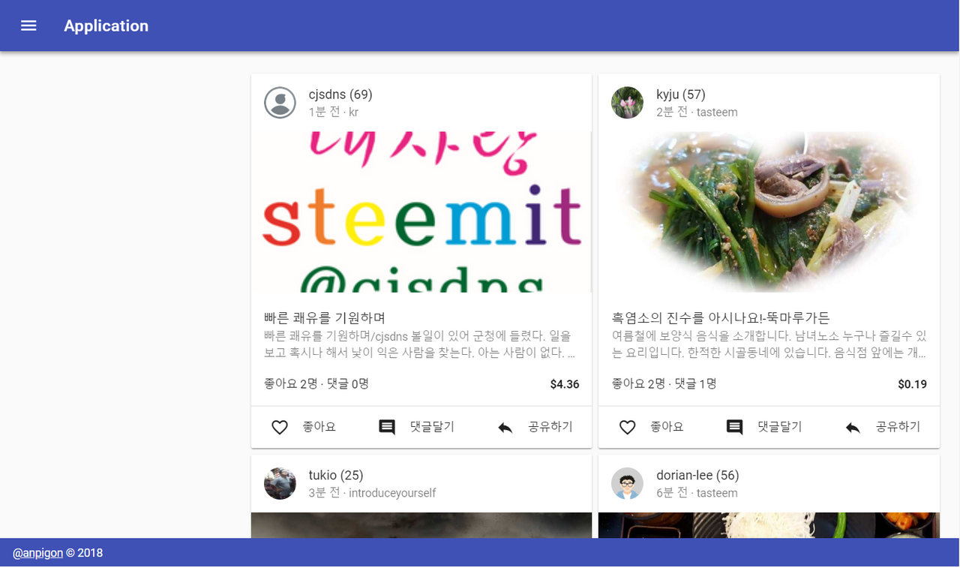Open post title 빠른 쾌유를 기원하며
Viewport: 960px width, 568px height.
(325, 318)
